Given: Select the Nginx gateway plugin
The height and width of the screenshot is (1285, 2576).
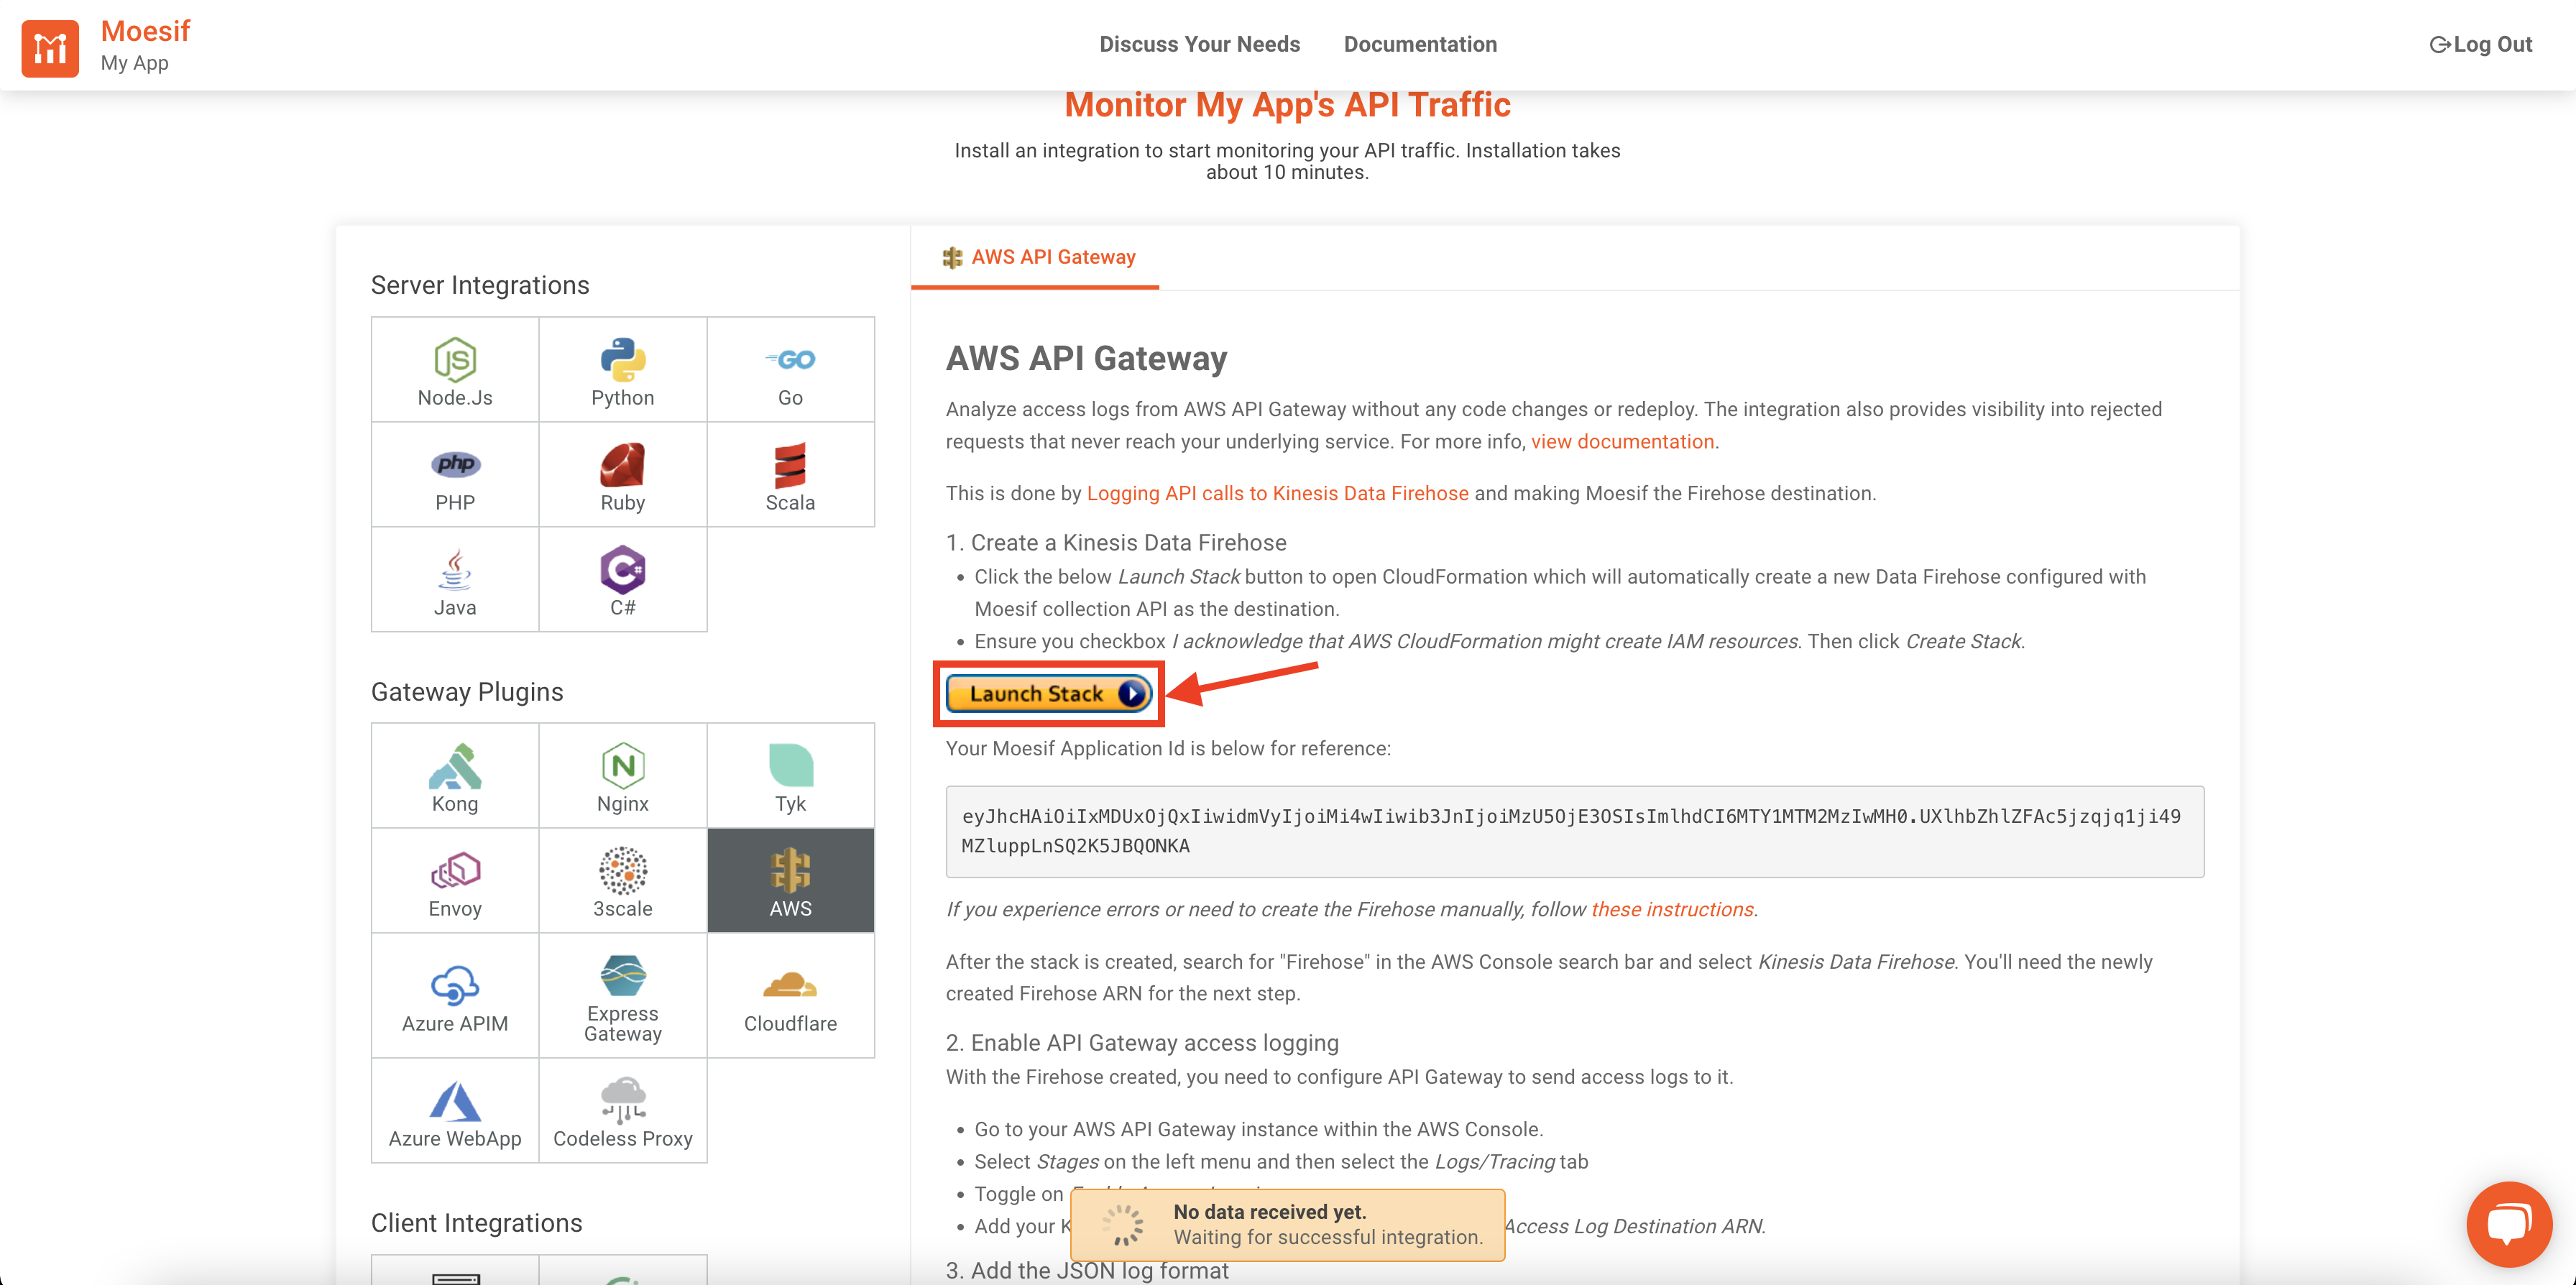Looking at the screenshot, I should tap(622, 775).
